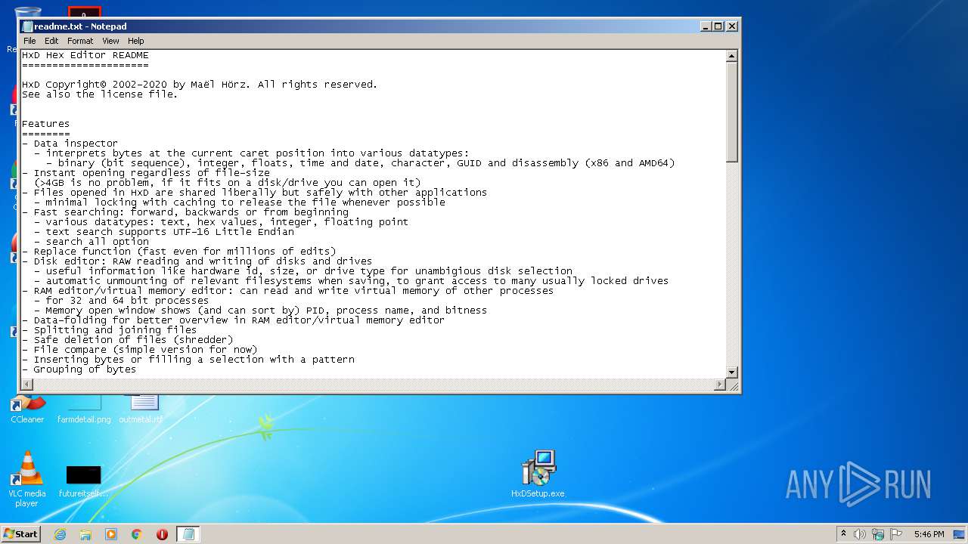This screenshot has width=968, height=544.
Task: Open the volume speaker tray icon
Action: pyautogui.click(x=860, y=534)
